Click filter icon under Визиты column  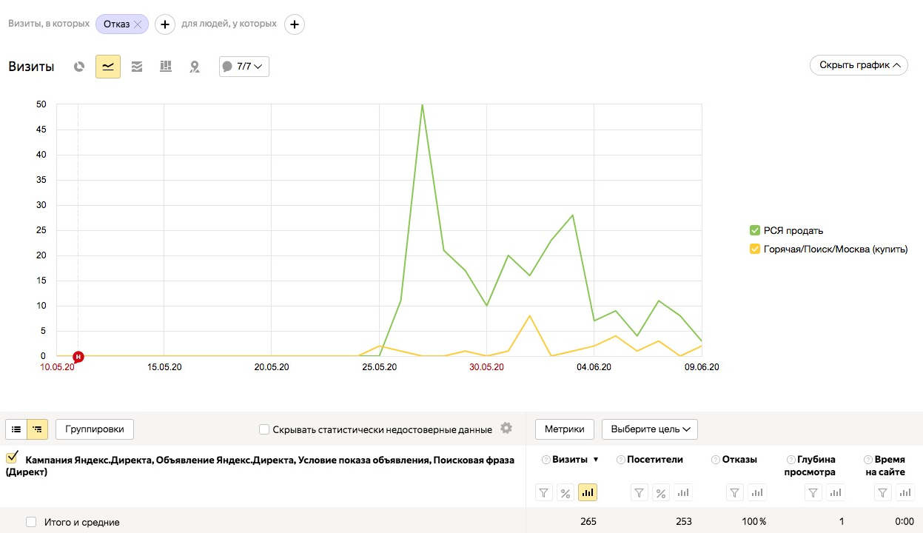[544, 492]
